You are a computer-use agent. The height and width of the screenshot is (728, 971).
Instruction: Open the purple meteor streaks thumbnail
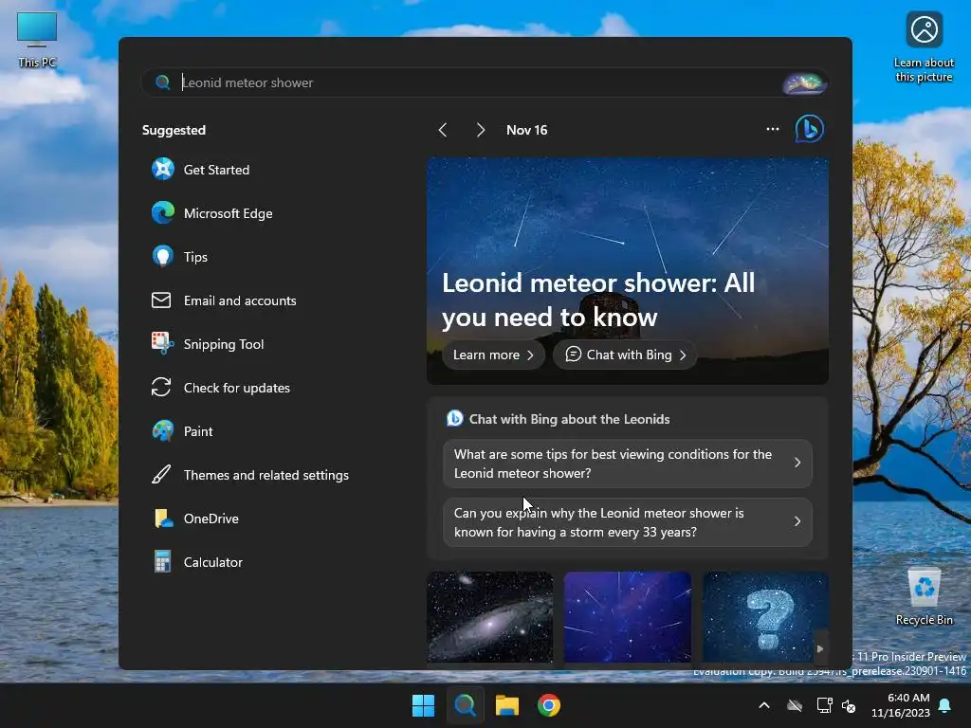coord(628,617)
